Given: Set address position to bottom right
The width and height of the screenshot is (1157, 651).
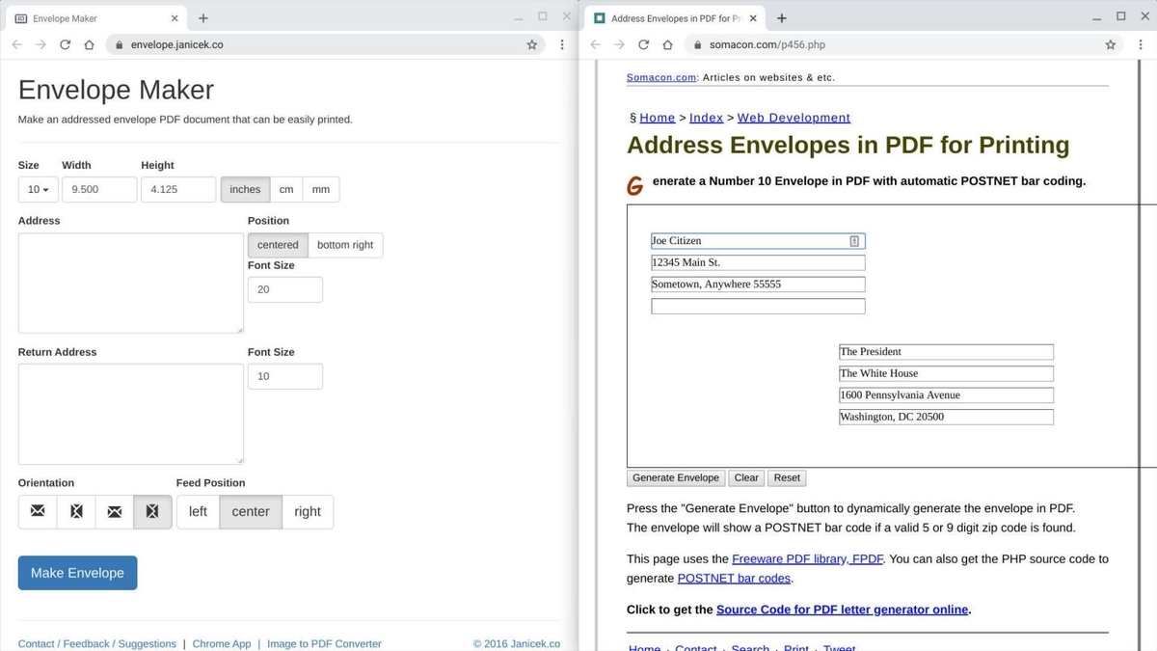Looking at the screenshot, I should click(345, 244).
